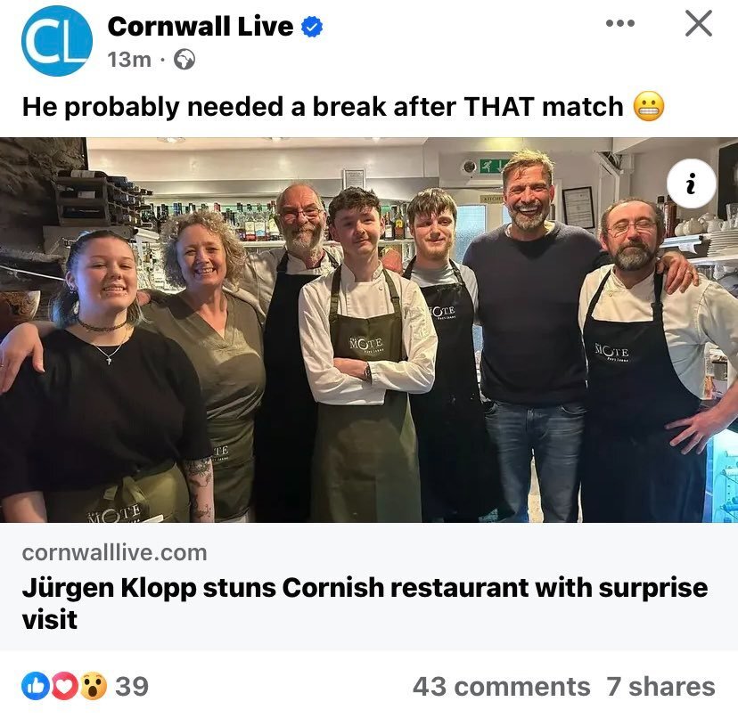Screen dimensions: 738x726
Task: Click the blue verified badge
Action: [x=312, y=27]
